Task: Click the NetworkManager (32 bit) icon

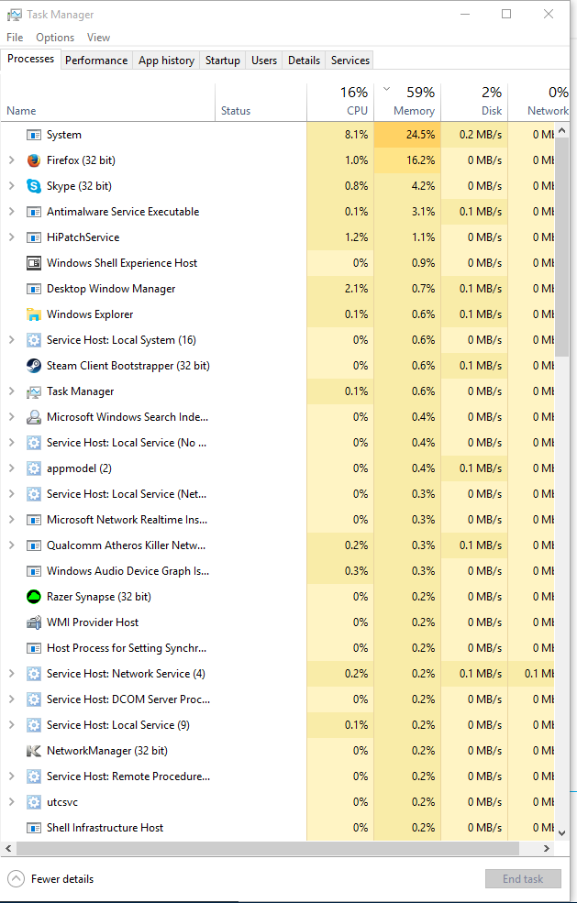Action: 34,751
